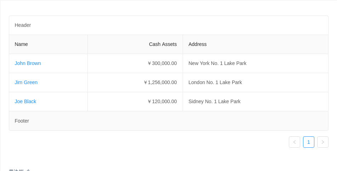Image resolution: width=337 pixels, height=171 pixels.
Task: Open the John Brown link
Action: point(28,63)
